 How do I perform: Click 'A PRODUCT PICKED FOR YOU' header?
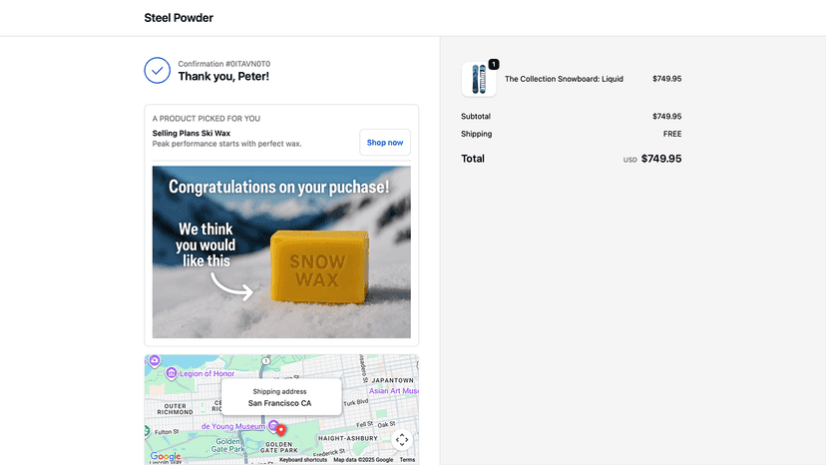pos(206,119)
